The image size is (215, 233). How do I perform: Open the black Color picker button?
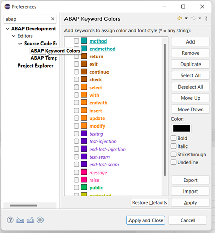[181, 129]
